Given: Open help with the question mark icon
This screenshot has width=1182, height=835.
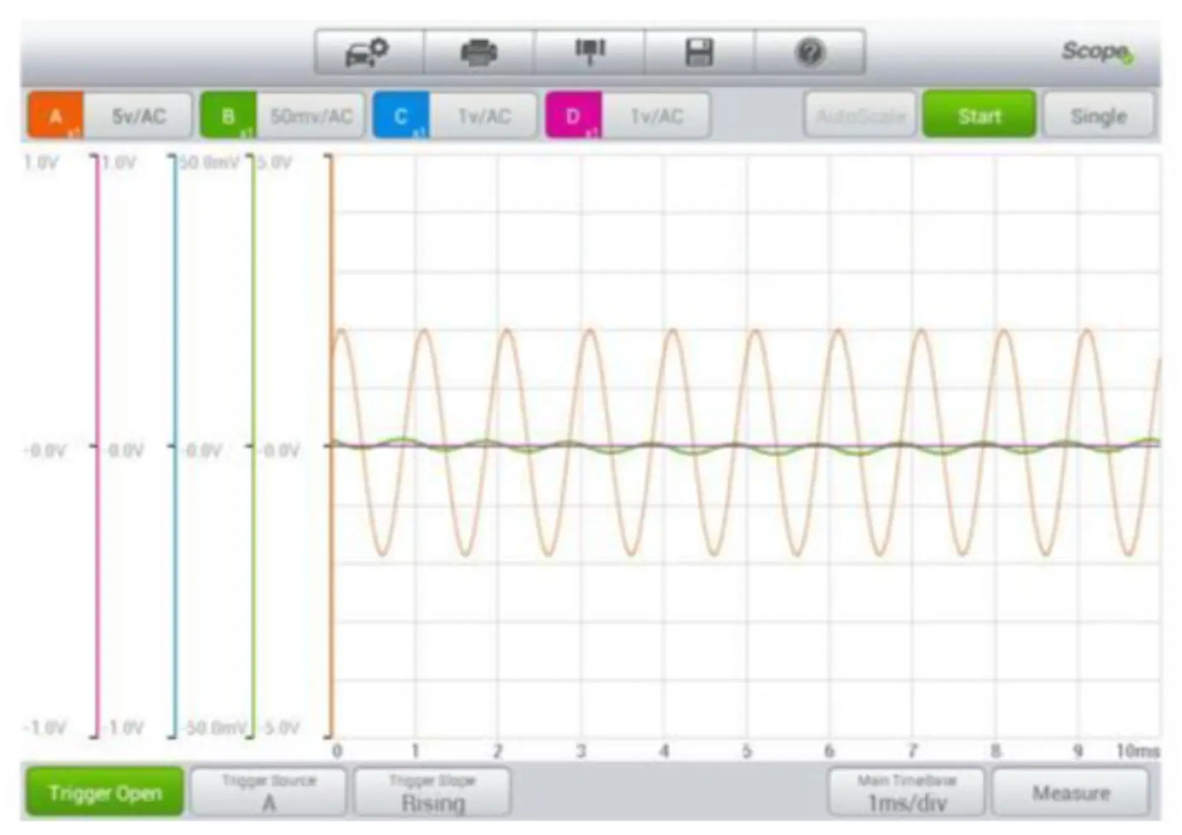Looking at the screenshot, I should tap(810, 52).
